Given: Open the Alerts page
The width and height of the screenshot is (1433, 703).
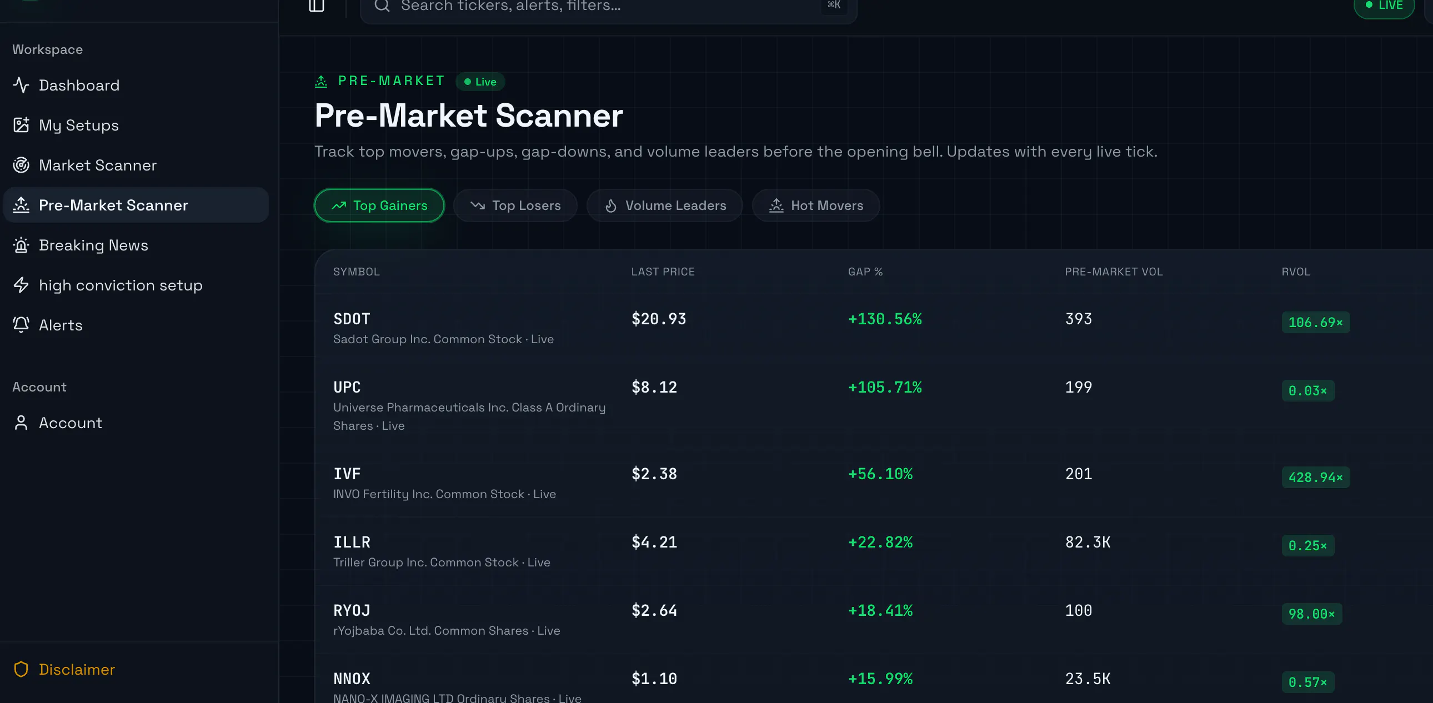Looking at the screenshot, I should point(136,325).
